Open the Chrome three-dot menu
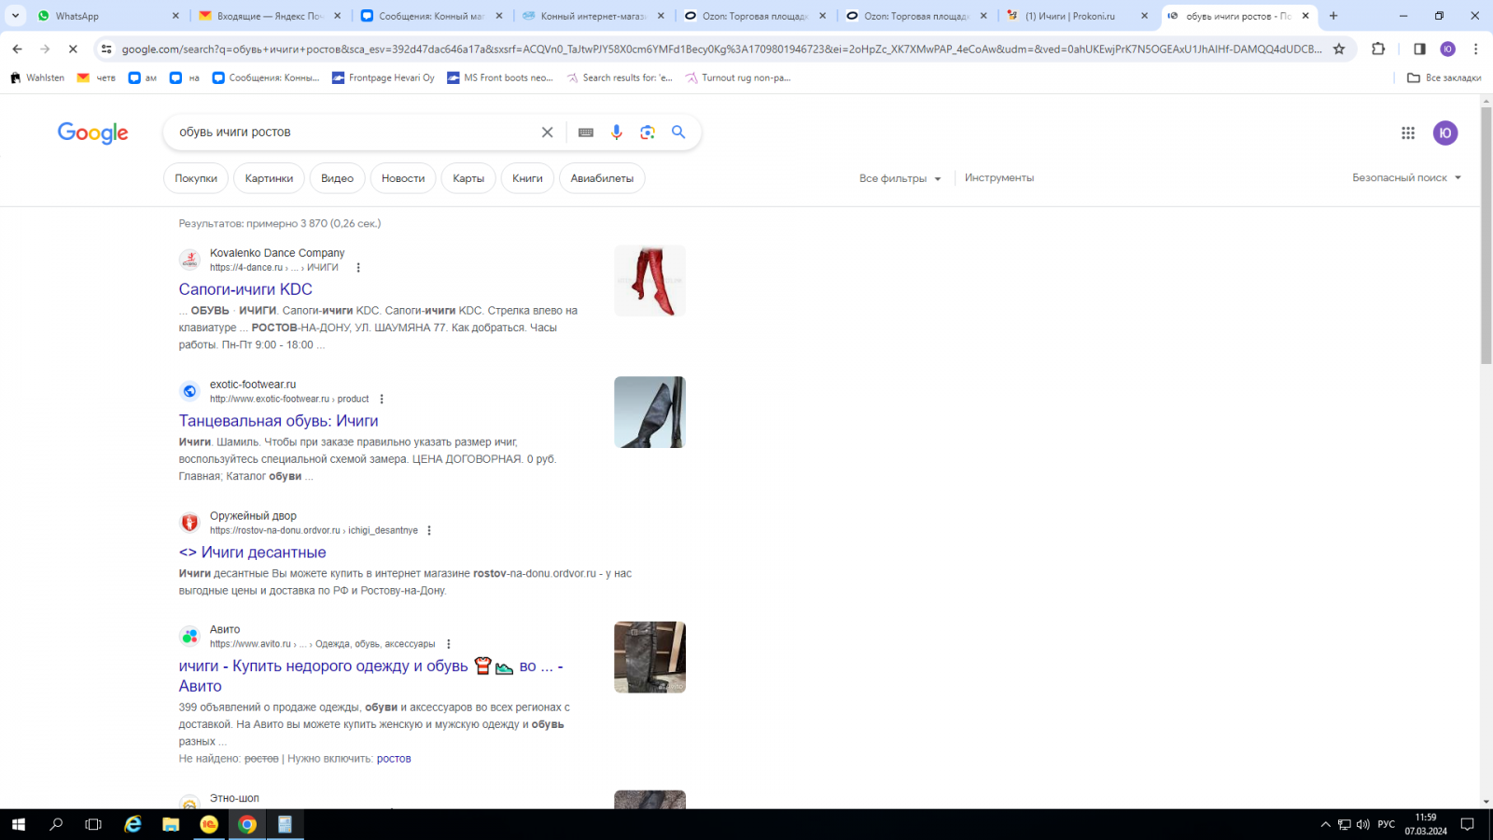Viewport: 1493px width, 840px height. (1475, 49)
